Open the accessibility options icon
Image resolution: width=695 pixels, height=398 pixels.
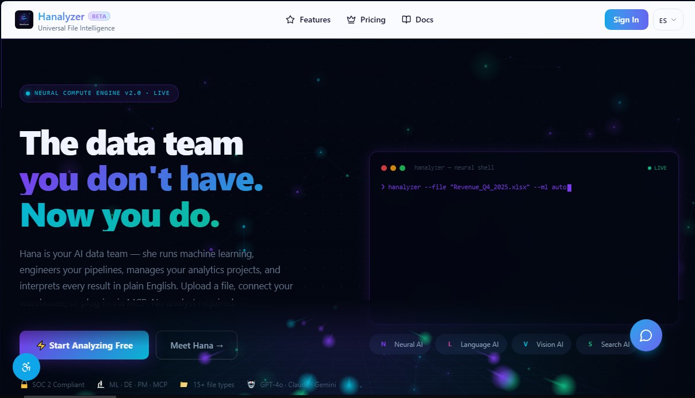point(26,367)
